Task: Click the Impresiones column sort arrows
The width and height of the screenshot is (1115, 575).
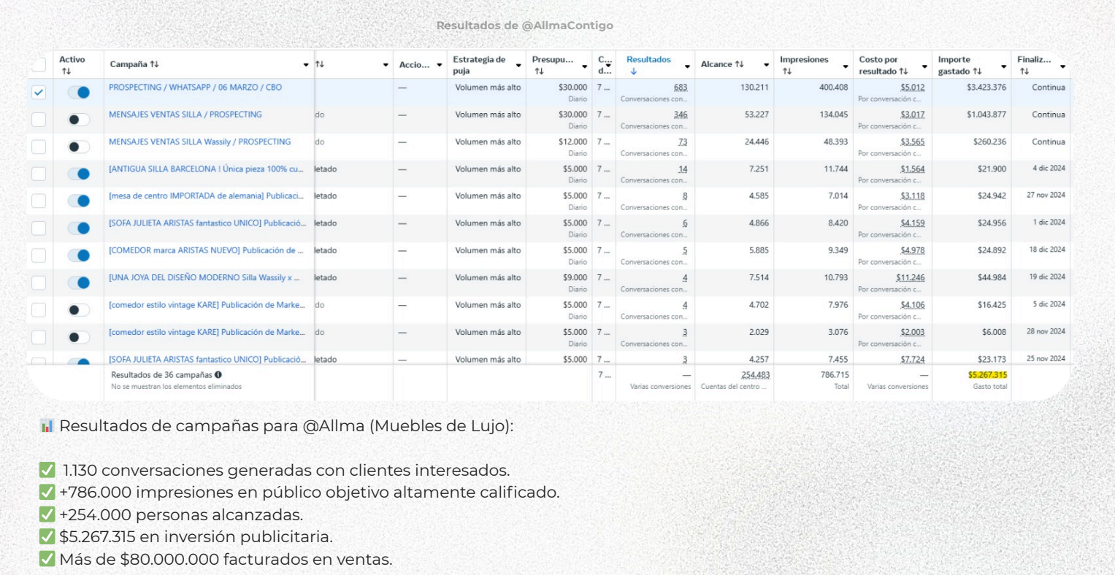Action: [786, 72]
